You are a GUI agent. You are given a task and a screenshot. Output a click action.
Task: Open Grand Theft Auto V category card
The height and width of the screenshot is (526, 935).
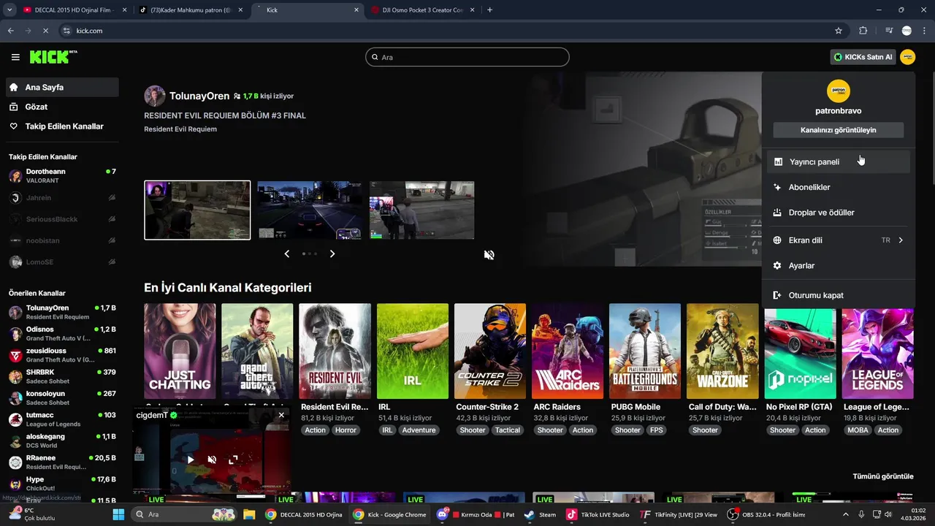coord(257,351)
